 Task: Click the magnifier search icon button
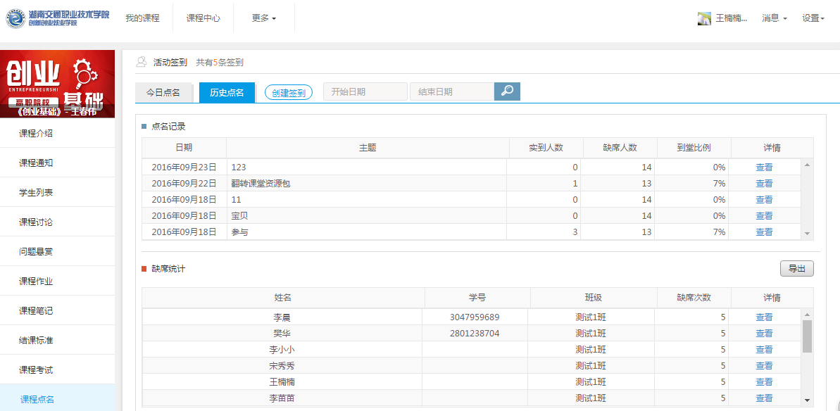[507, 91]
